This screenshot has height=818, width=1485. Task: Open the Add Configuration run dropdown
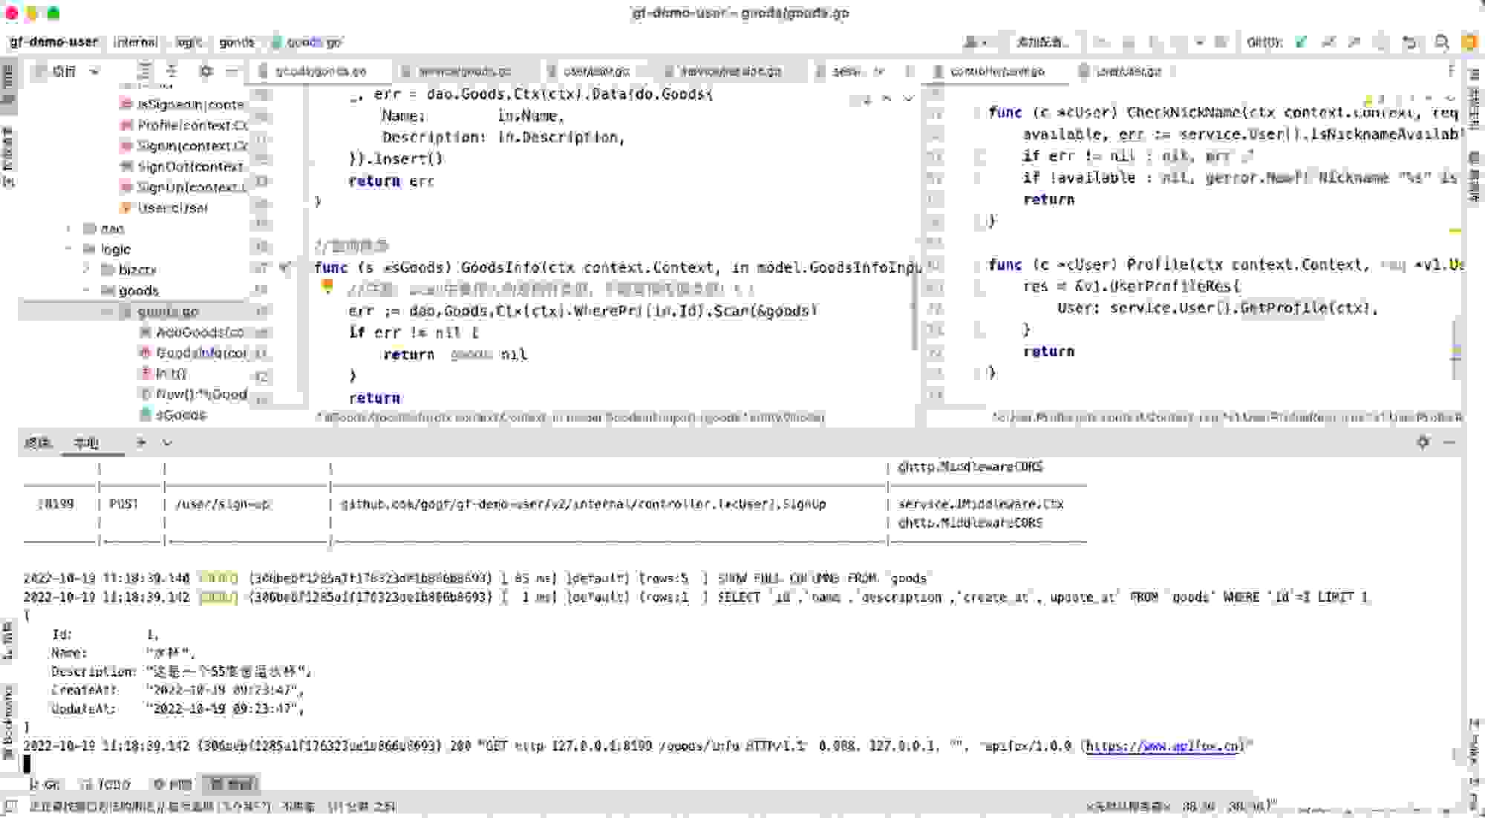pos(1042,42)
